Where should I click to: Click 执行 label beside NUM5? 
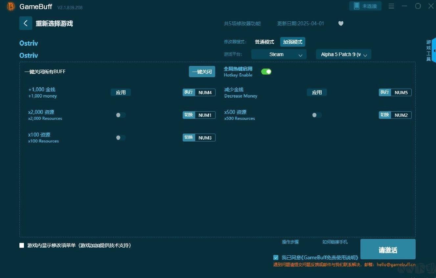(x=385, y=92)
